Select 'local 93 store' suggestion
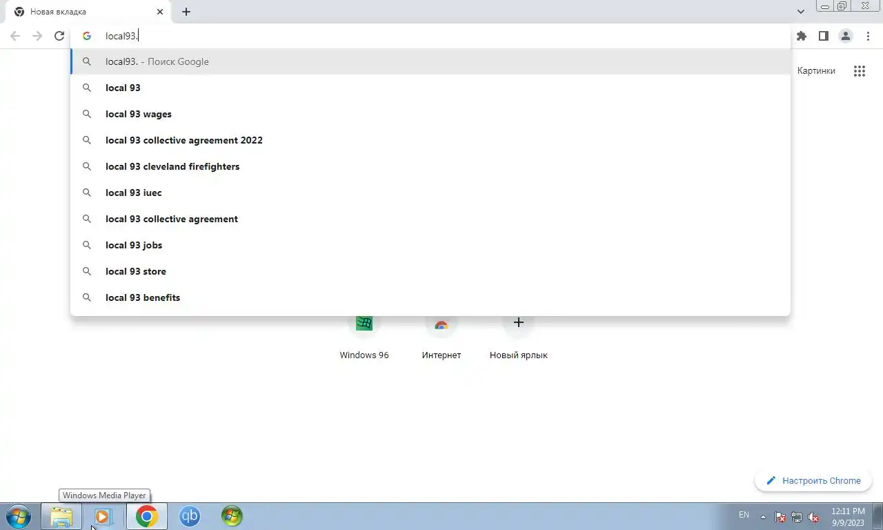The width and height of the screenshot is (883, 530). pos(430,271)
